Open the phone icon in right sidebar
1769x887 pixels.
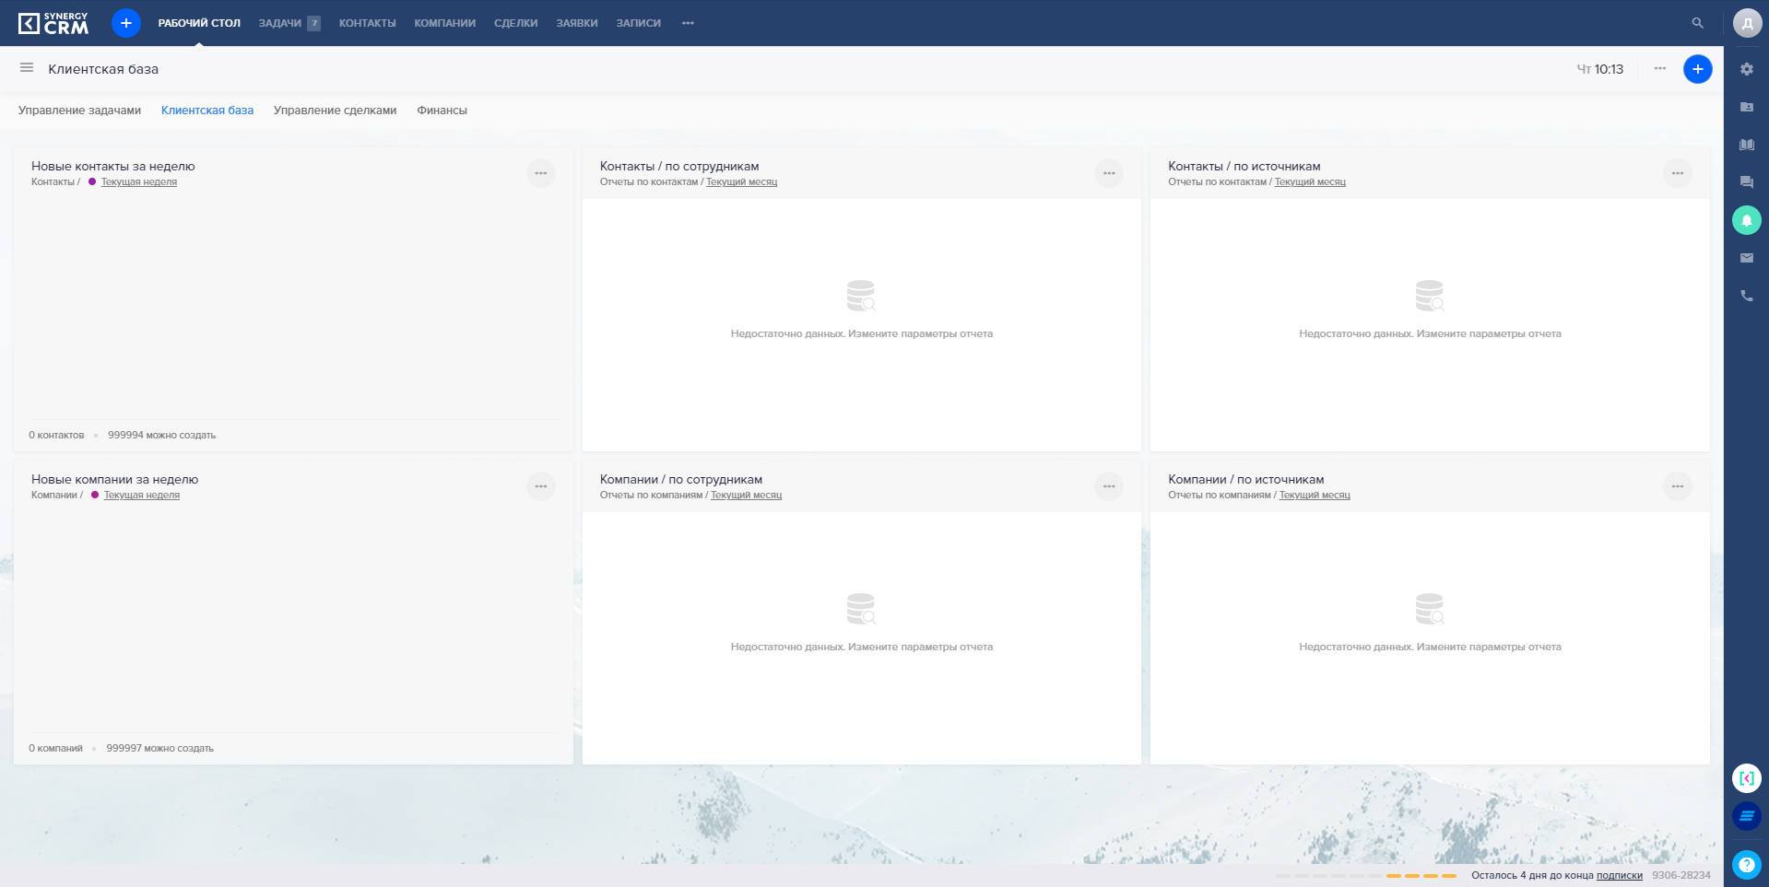(1747, 296)
